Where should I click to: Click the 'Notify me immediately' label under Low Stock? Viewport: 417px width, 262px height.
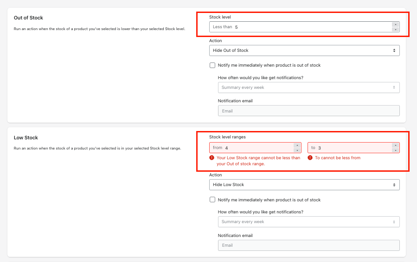[269, 200]
